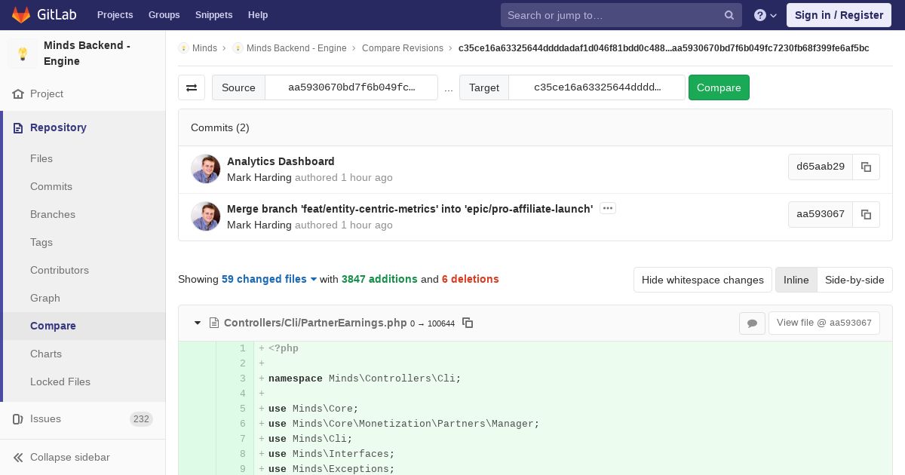905x475 pixels.
Task: Expand the 59 changed files dropdown
Action: 269,279
